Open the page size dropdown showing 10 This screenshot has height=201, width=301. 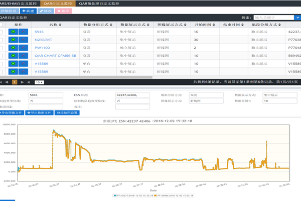[39, 82]
